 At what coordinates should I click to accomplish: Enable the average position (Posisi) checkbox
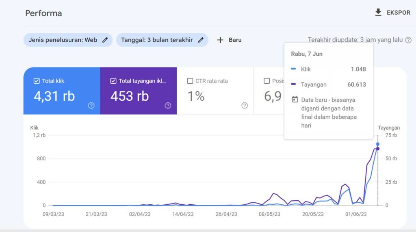(x=266, y=81)
